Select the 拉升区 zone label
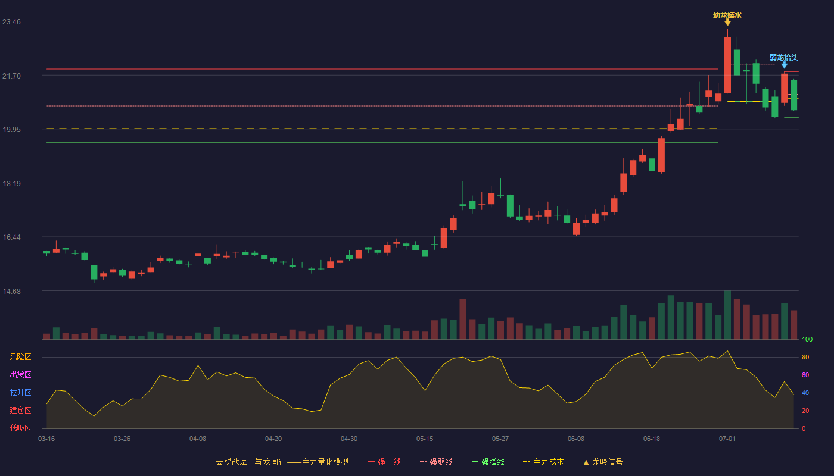 click(21, 393)
